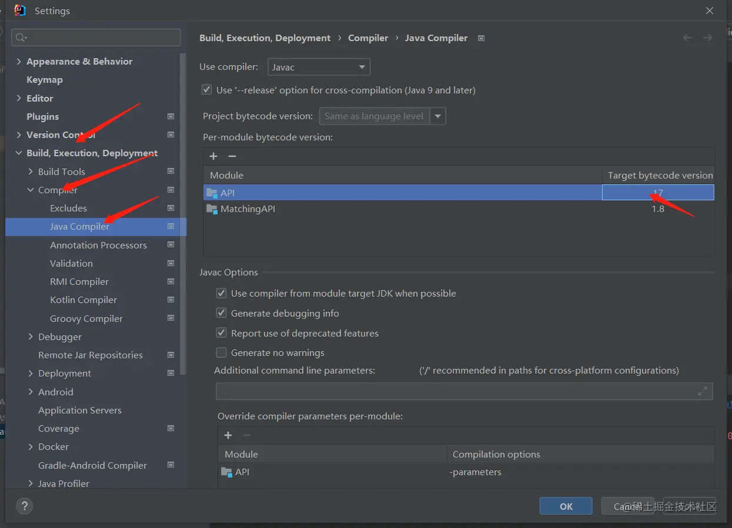Click the Compiler breadcrumb link
This screenshot has width=732, height=528.
pos(368,38)
